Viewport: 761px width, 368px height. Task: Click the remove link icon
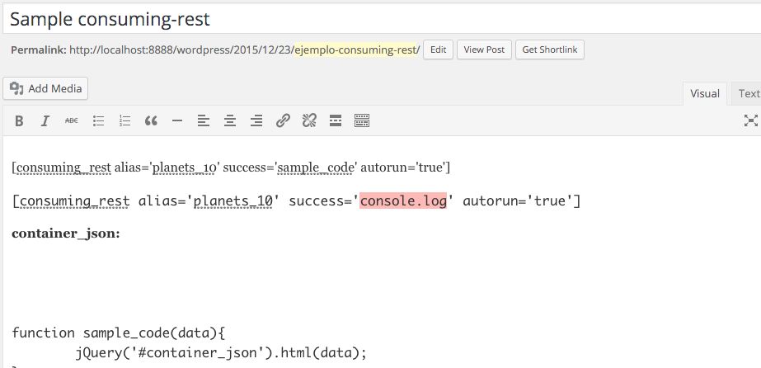coord(309,120)
